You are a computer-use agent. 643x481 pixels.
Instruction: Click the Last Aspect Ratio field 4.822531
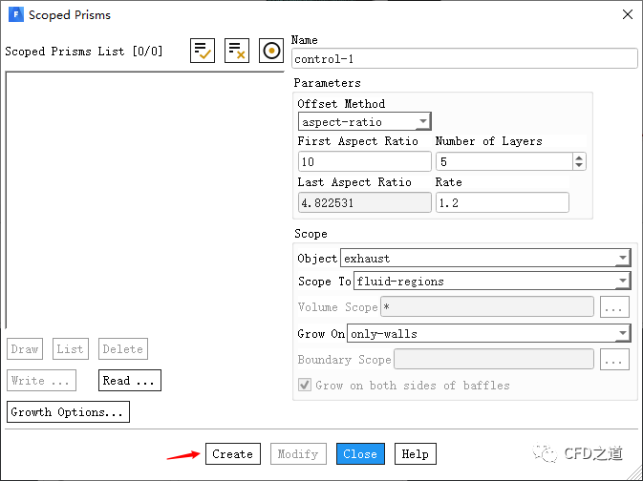click(x=365, y=202)
